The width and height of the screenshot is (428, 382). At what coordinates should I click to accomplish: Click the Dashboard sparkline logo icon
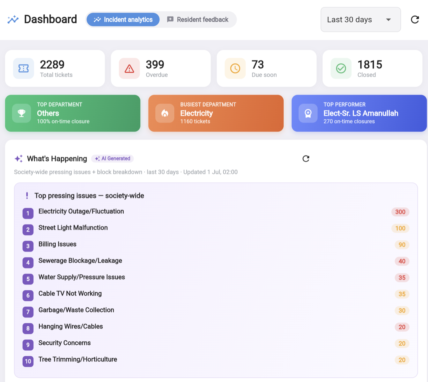[13, 20]
